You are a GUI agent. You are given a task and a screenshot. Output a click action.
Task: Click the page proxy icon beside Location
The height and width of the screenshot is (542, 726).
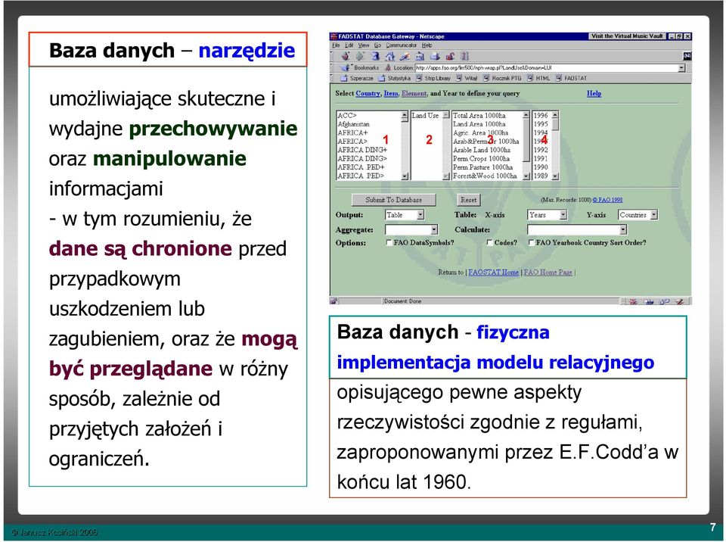coord(388,67)
